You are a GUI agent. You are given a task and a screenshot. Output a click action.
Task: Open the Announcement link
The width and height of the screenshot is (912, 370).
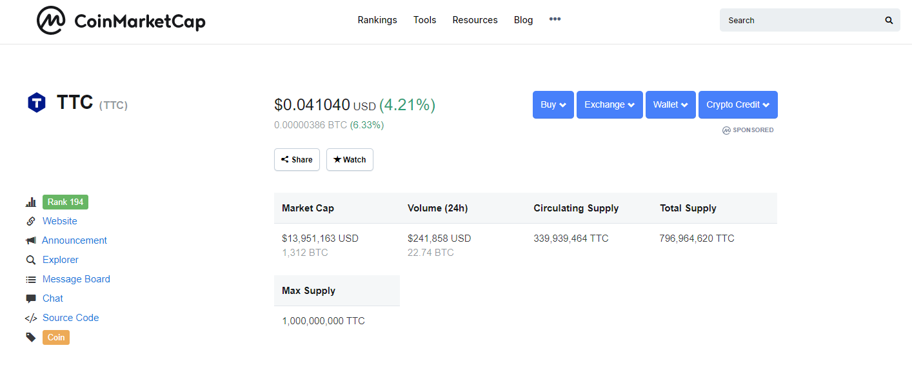tap(74, 240)
